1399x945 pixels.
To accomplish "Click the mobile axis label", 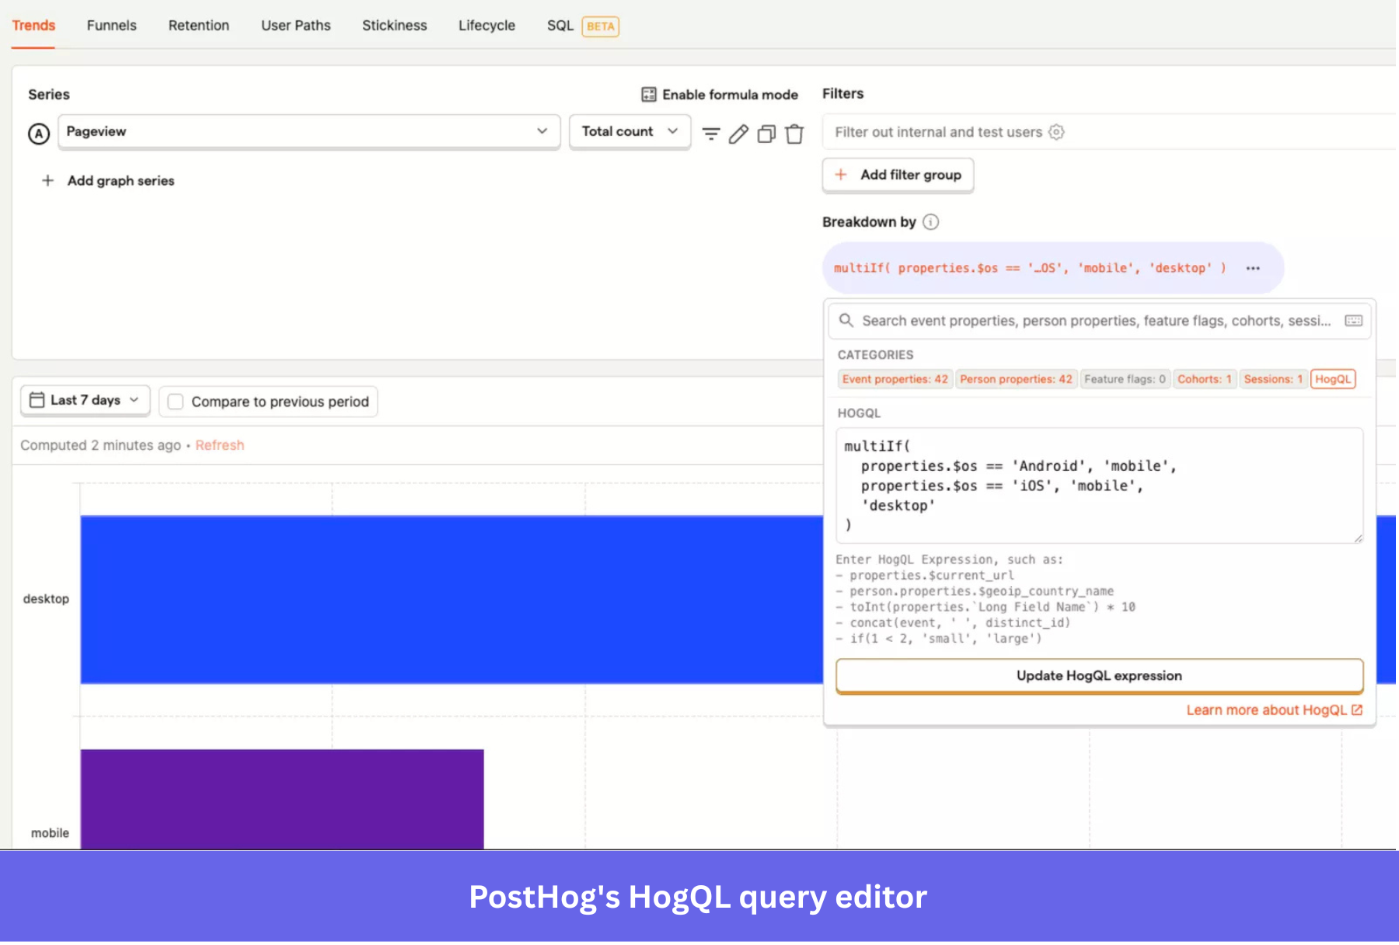I will coord(50,833).
